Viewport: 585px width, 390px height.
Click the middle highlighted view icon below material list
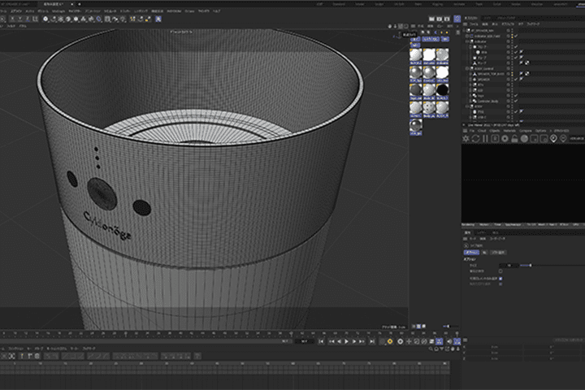[x=418, y=326]
